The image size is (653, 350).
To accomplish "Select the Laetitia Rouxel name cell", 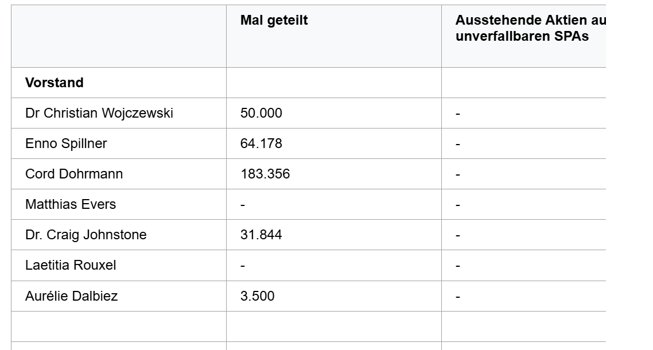I will click(71, 265).
